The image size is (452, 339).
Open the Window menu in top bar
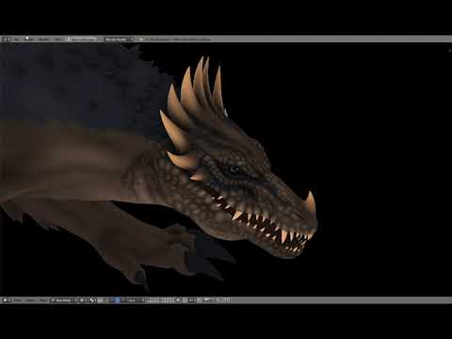(43, 40)
